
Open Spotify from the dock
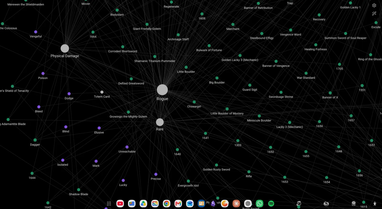271,204
